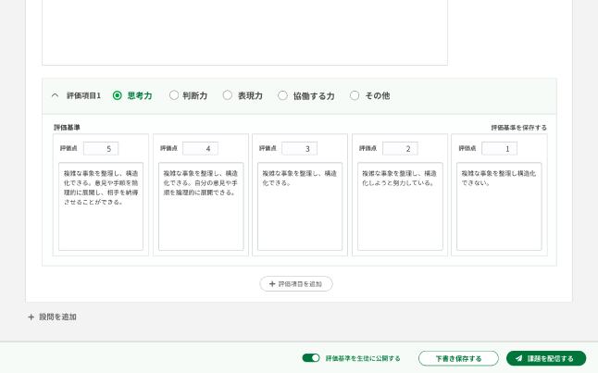The width and height of the screenshot is (598, 373).
Task: Select the 思考力 radio button
Action: pos(118,95)
